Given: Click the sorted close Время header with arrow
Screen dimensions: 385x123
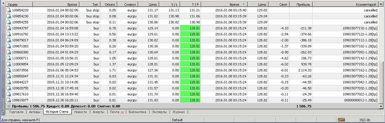Looking at the screenshot, I should [224, 4].
